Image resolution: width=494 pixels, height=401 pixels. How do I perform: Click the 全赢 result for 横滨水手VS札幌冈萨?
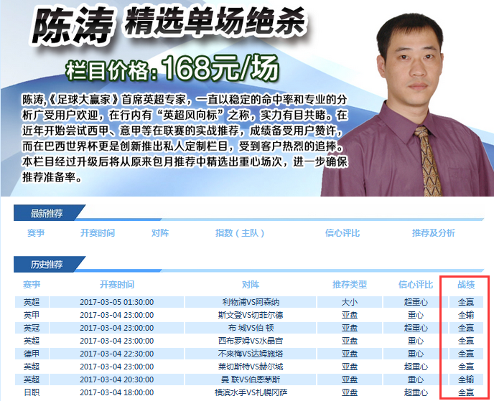point(466,392)
